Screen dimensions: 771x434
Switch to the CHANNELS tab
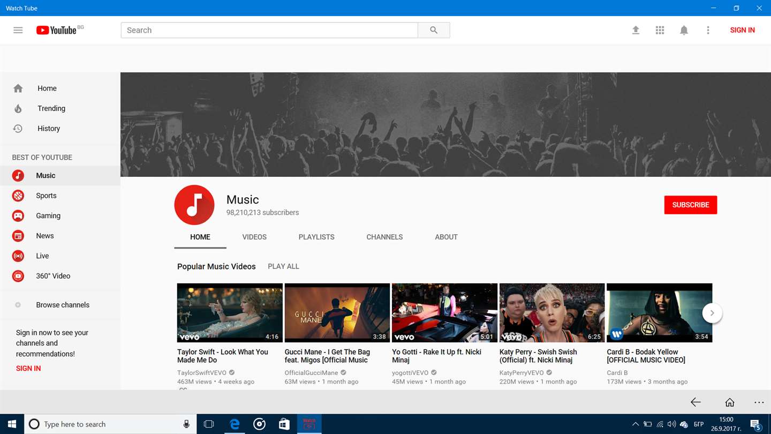pos(384,237)
